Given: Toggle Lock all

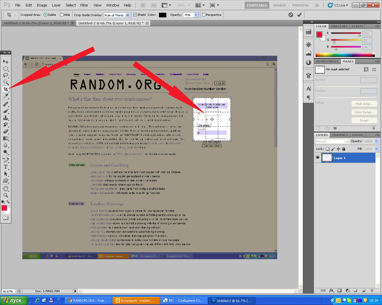Looking at the screenshot, I should click(344, 149).
